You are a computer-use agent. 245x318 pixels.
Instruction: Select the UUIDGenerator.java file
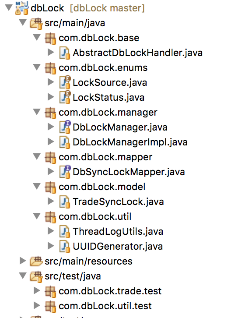[118, 247]
